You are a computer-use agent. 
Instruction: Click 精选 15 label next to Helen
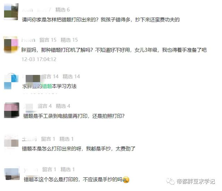[x=69, y=40]
